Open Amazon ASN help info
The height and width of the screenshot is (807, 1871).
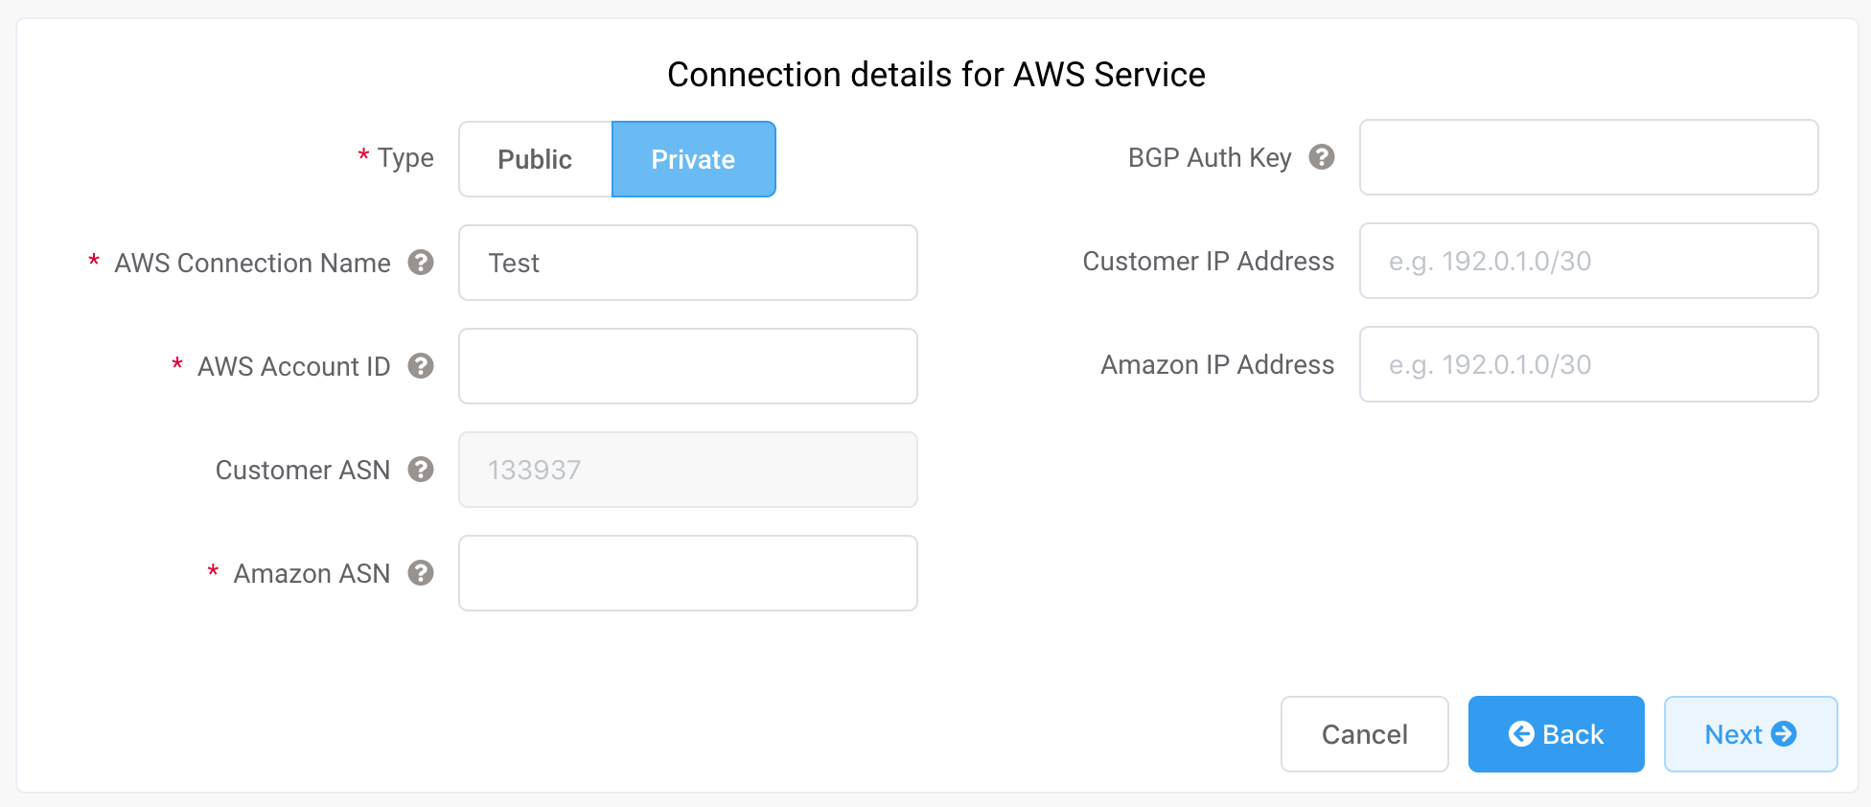point(420,573)
